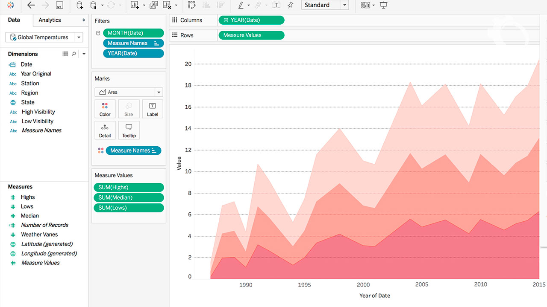
Task: Click the new worksheet chart icon
Action: click(x=135, y=5)
